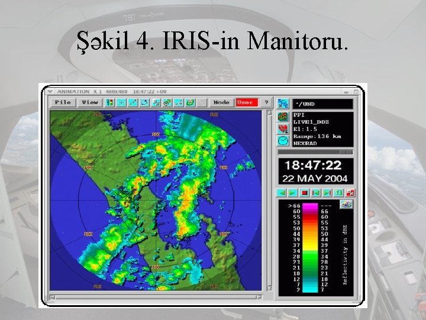Screen dimensions: 426x320
Task: Play animation backward with left green arrow
Action: click(x=282, y=193)
